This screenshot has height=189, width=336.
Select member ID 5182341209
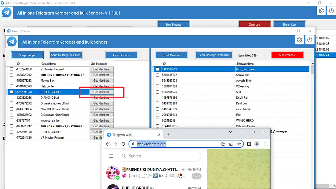170,109
